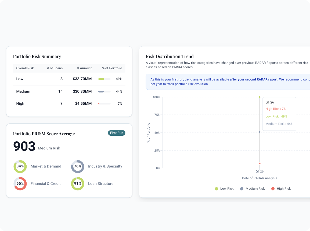
Task: Toggle High Risk series visibility
Action: (281, 189)
